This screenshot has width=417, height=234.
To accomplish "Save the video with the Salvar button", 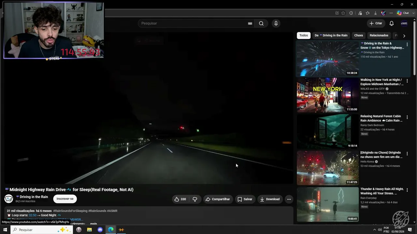I will click(x=245, y=199).
